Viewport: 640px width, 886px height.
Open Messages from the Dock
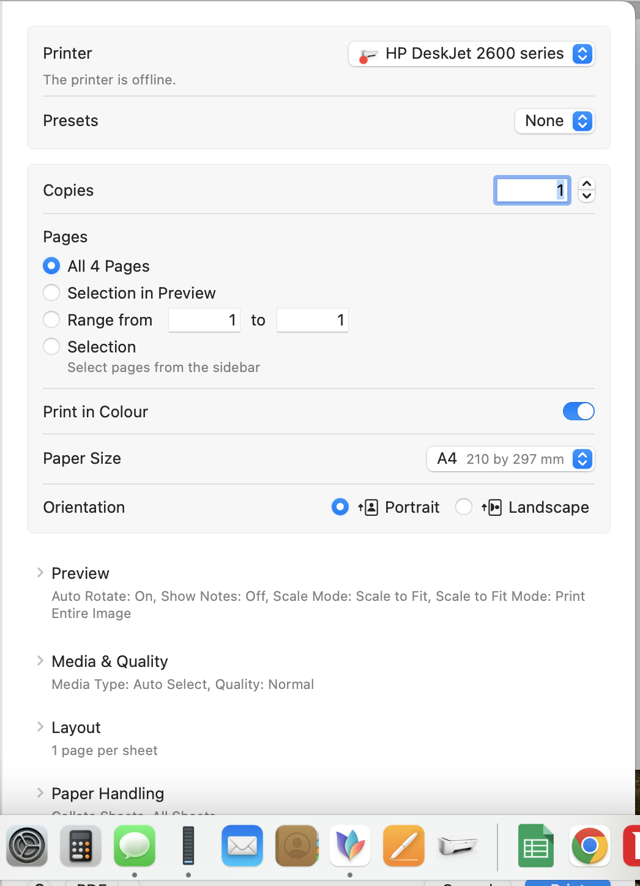pos(135,846)
